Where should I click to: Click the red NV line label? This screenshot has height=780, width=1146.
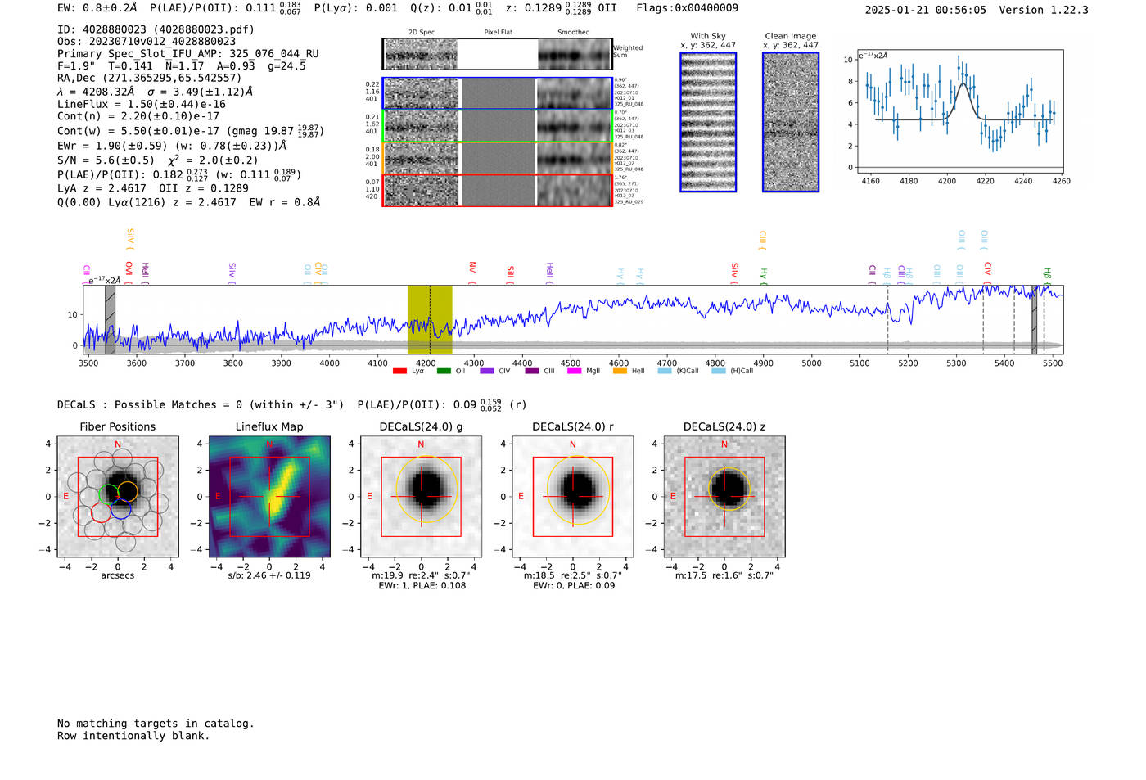pos(472,268)
